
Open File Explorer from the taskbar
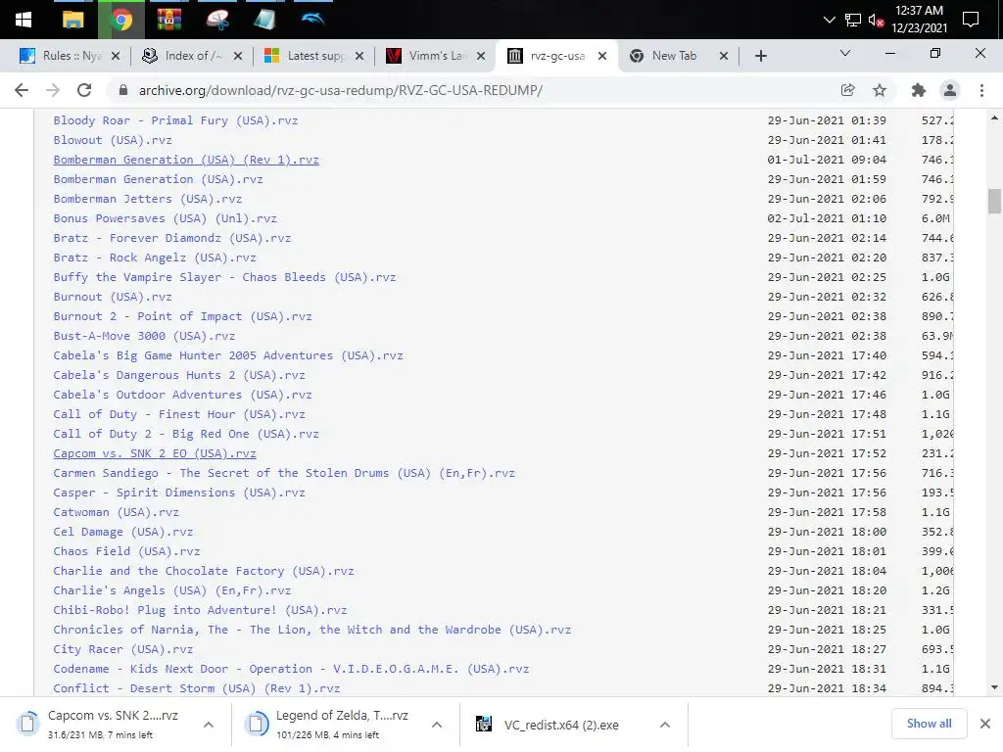coord(72,20)
